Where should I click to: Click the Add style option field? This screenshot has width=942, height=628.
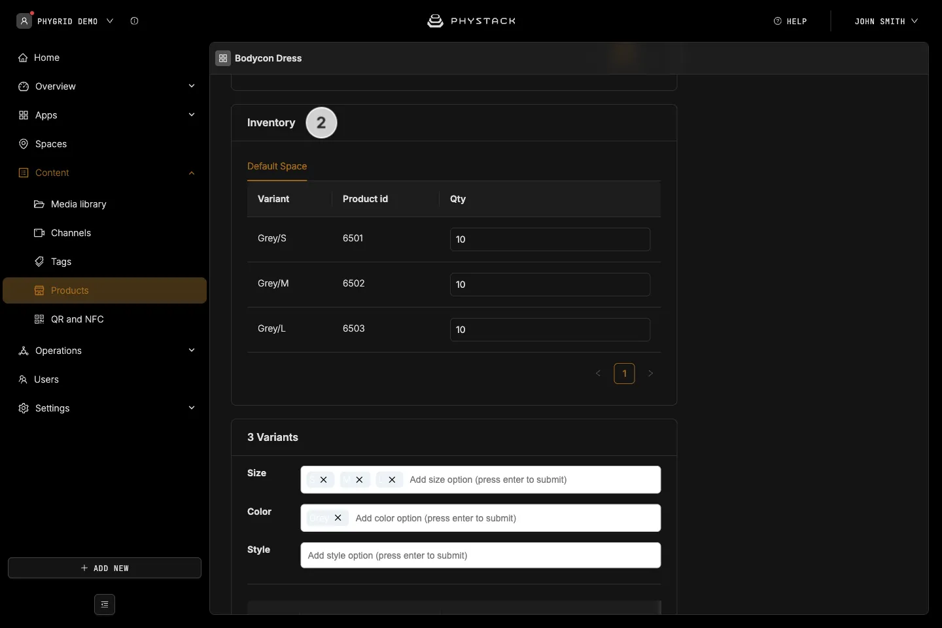coord(481,555)
